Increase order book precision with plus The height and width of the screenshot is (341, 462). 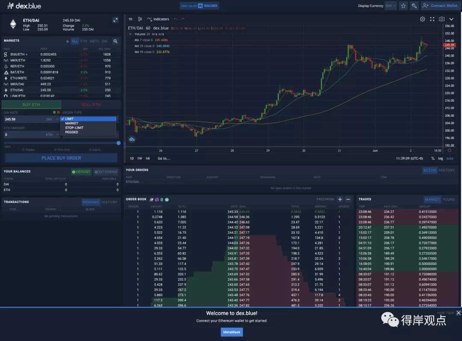340,200
